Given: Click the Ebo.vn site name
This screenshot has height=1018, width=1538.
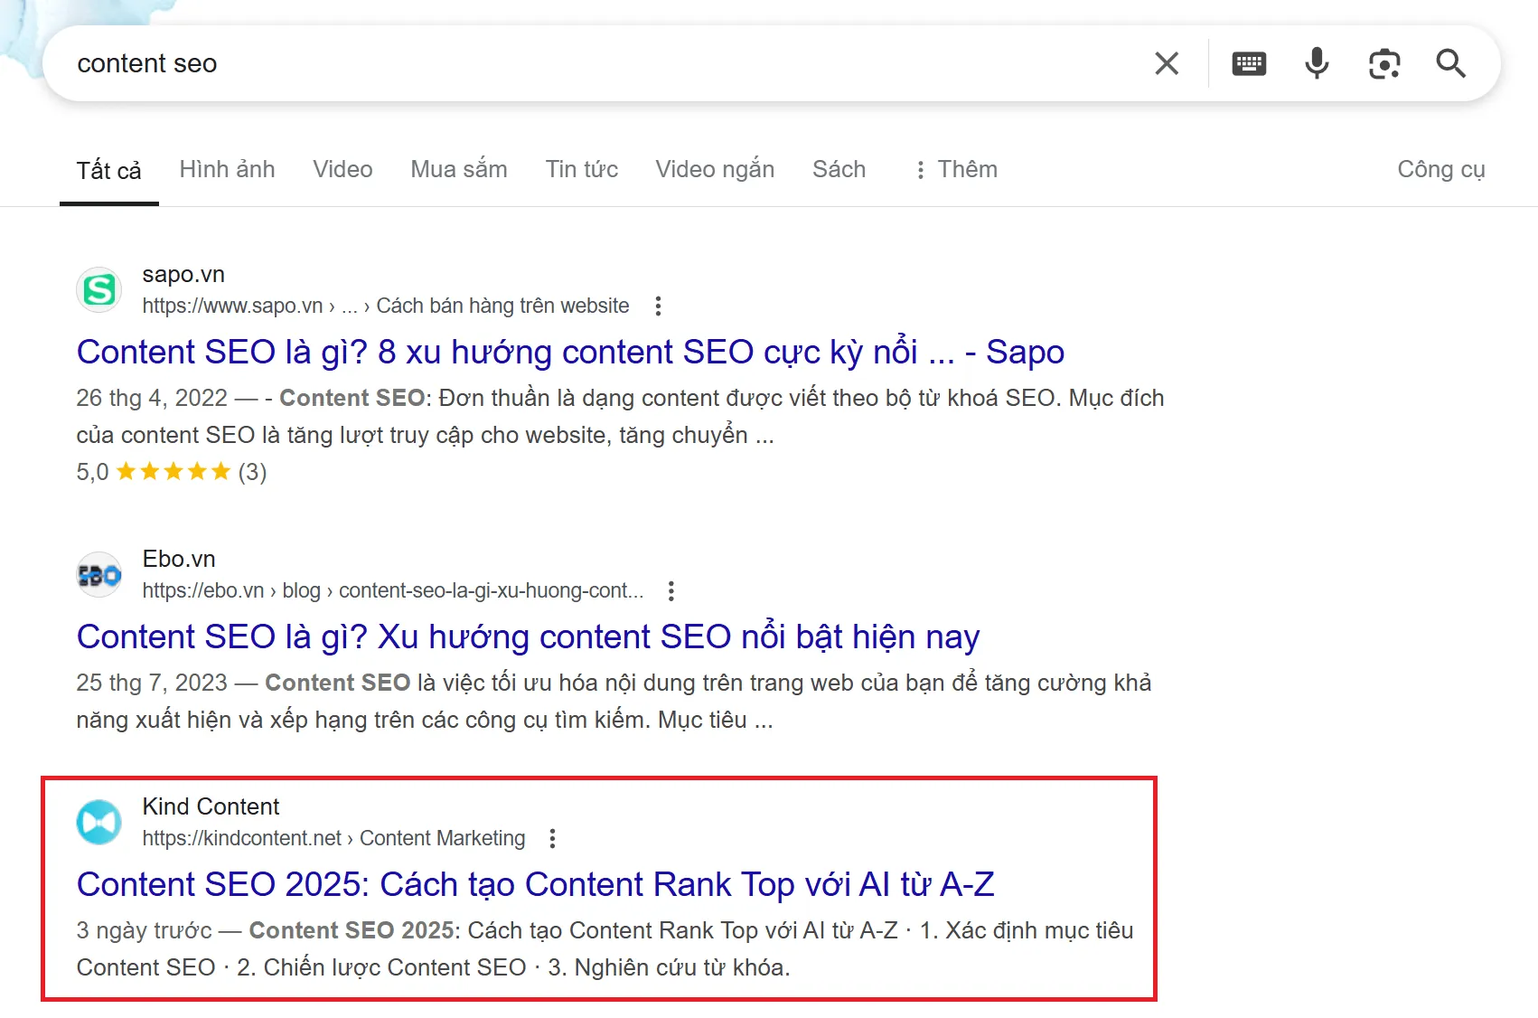Looking at the screenshot, I should (x=179, y=559).
